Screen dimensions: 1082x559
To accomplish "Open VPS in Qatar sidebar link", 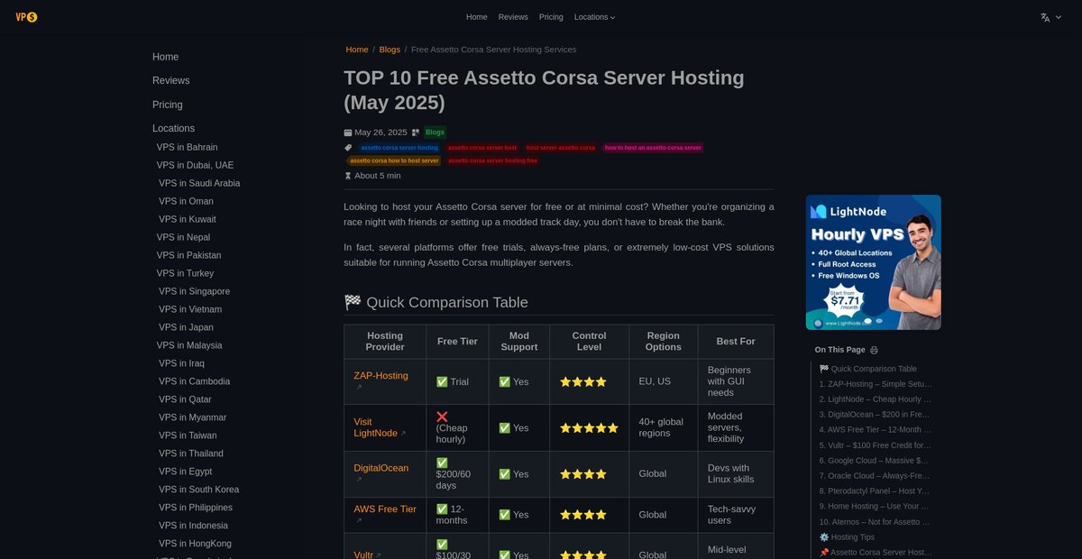I will tap(185, 399).
